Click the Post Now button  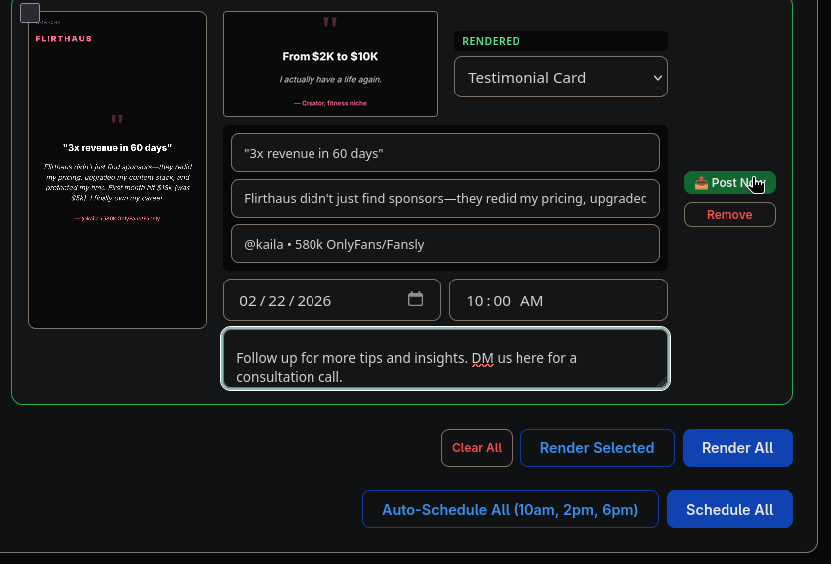click(729, 183)
